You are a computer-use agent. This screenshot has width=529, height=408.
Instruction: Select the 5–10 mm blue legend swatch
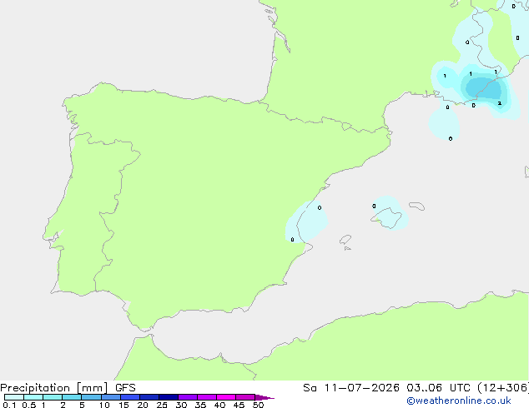point(91,397)
